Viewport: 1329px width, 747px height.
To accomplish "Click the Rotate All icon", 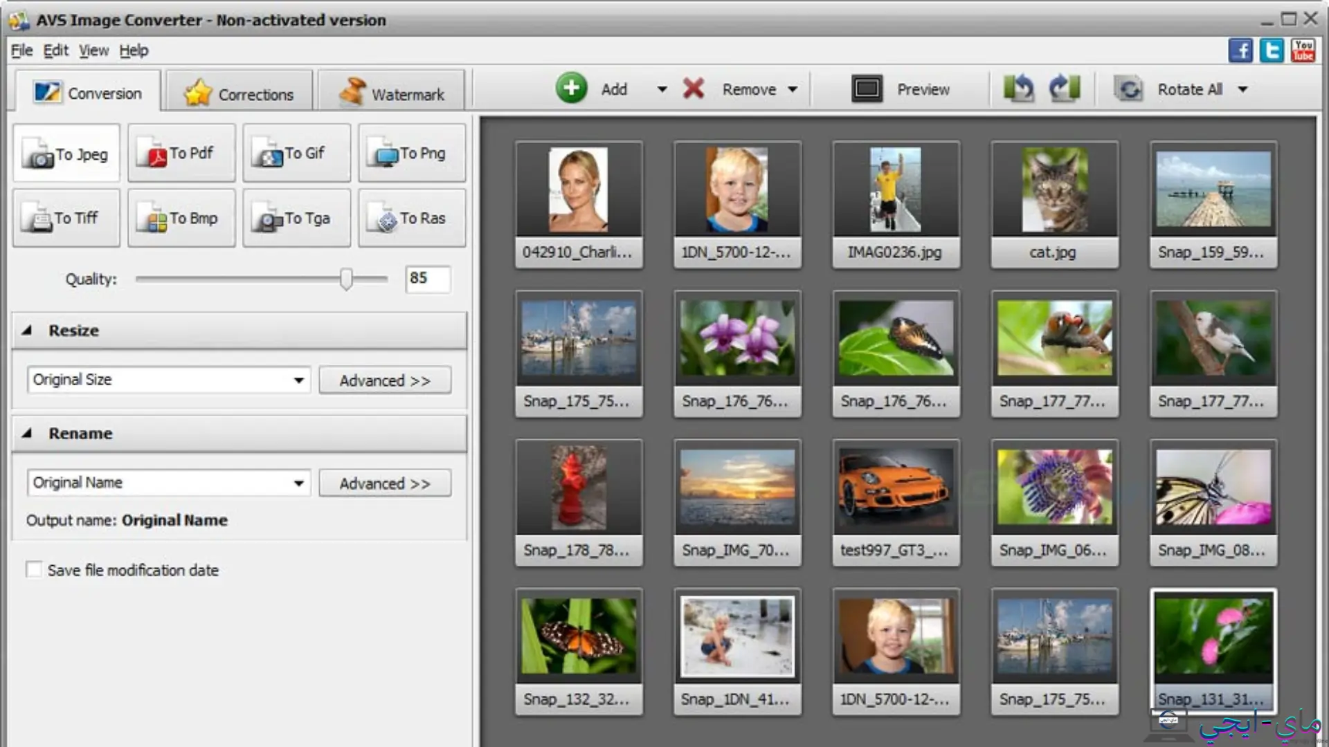I will pos(1128,89).
